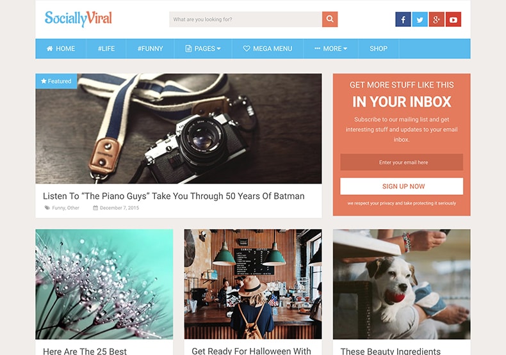Viewport: 506px width, 355px height.
Task: Open the Facebook social icon
Action: coord(403,19)
